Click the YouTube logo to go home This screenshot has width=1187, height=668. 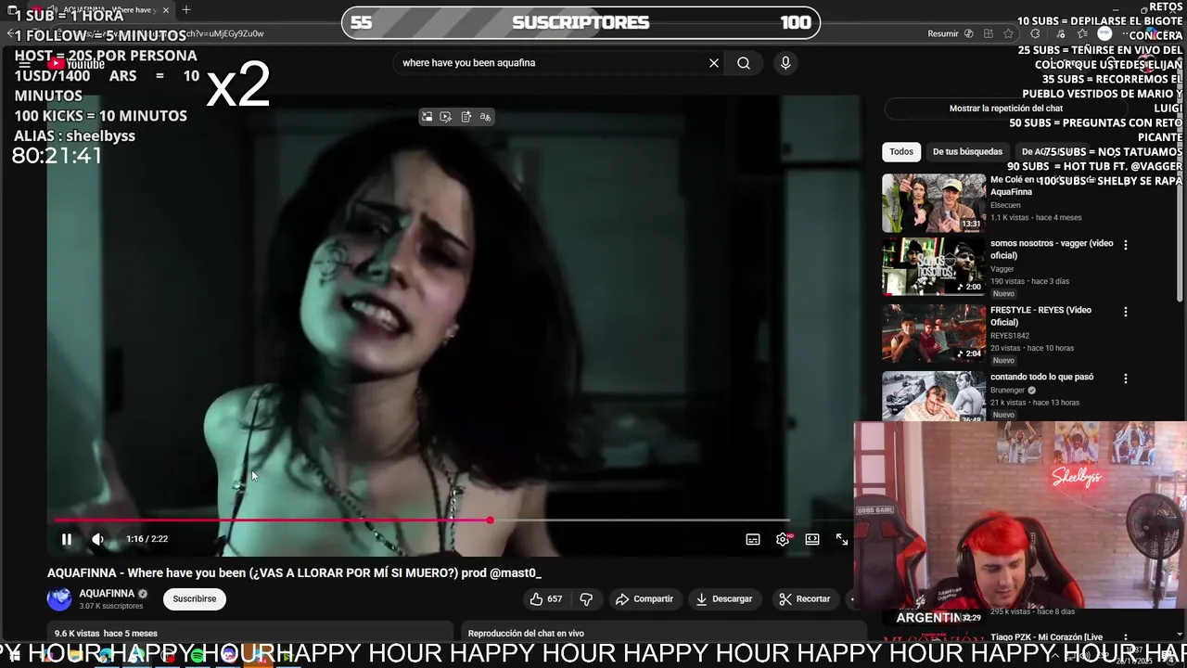[76, 64]
